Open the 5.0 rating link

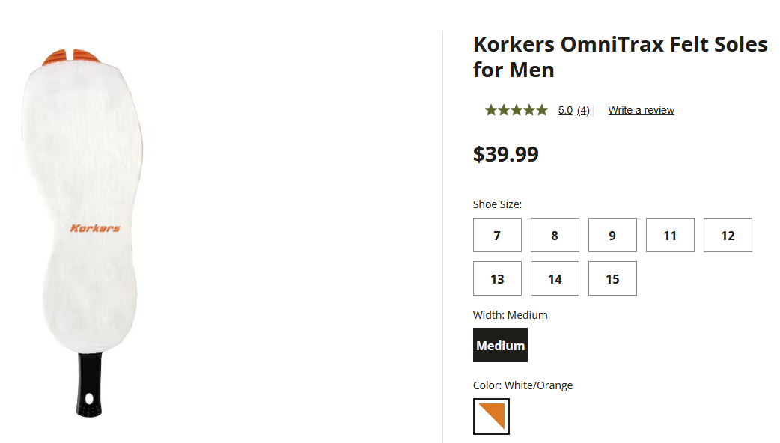tap(565, 110)
